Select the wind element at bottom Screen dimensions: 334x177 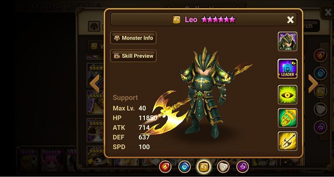204,167
